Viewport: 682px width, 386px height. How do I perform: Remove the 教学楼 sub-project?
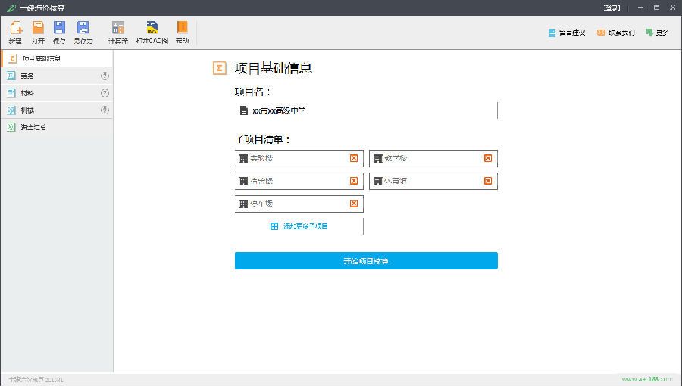(x=488, y=158)
